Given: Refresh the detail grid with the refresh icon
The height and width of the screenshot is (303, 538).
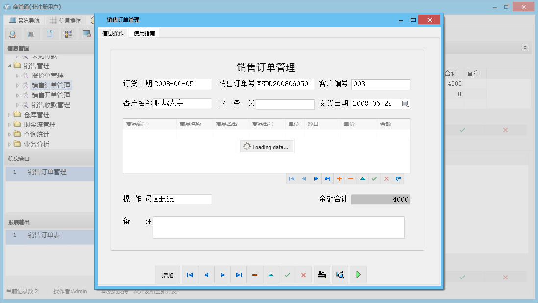Looking at the screenshot, I should click(398, 178).
